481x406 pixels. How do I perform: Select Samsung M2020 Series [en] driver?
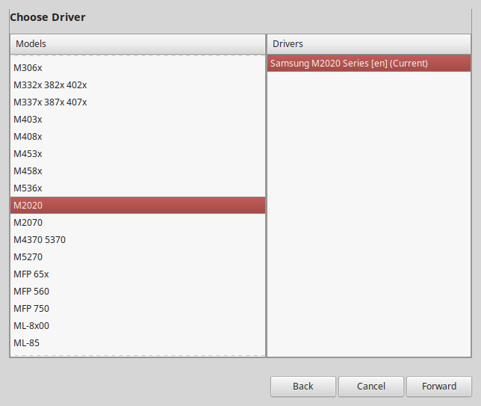pos(349,64)
